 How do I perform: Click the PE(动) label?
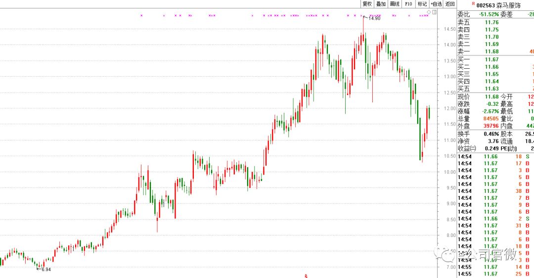click(x=508, y=148)
